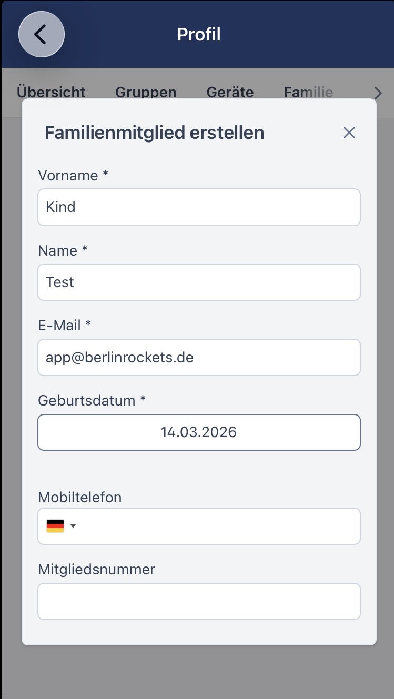Screen dimensions: 394x699
Task: Edit the E-Mail address field
Action: 199,358
